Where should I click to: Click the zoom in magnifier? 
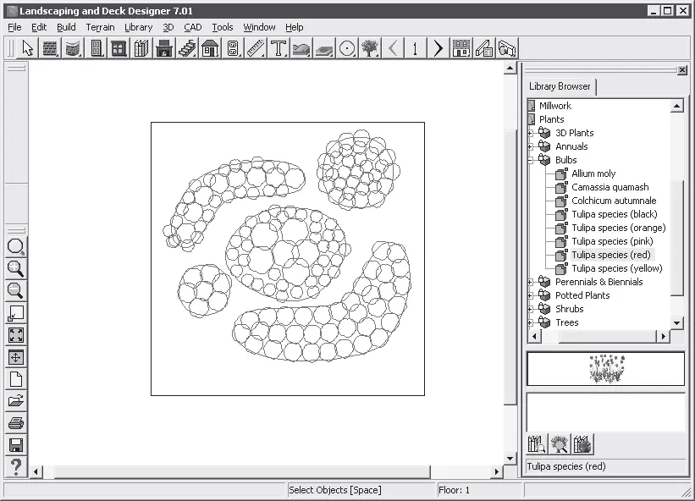tap(15, 269)
